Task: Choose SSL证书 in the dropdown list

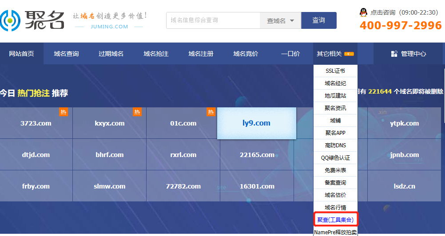Action: pos(335,71)
